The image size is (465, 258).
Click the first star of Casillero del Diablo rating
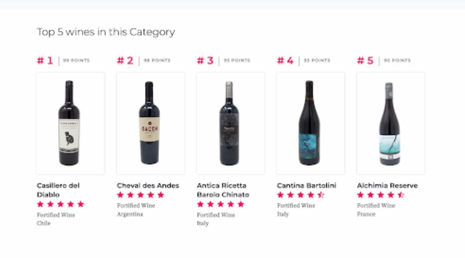pyautogui.click(x=40, y=205)
